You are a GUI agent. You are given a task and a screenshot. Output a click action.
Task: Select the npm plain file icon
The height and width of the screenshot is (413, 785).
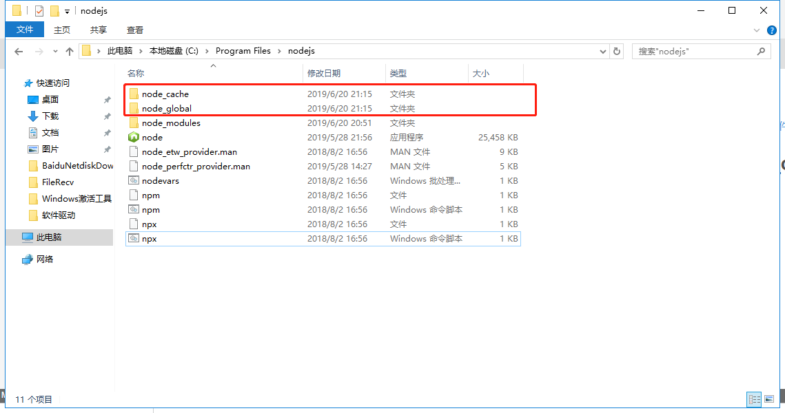point(134,195)
